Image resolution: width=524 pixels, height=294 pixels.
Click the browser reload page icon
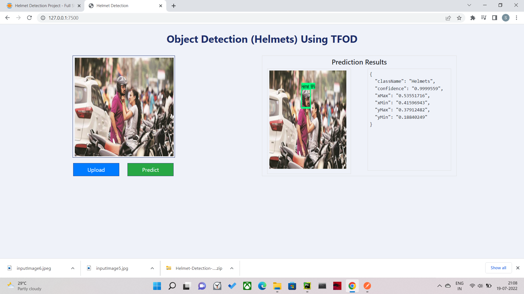(29, 18)
